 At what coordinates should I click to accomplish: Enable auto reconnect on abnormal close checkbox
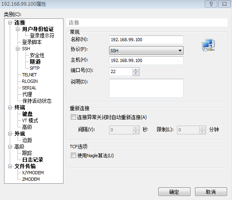click(73, 117)
